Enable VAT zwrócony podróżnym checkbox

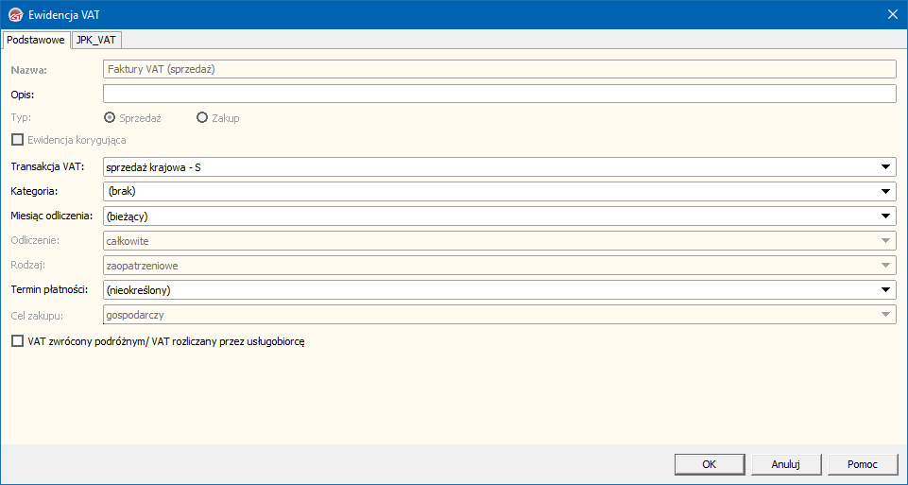(17, 342)
